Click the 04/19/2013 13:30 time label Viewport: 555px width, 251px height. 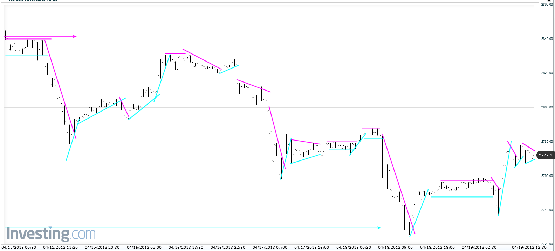pos(529,248)
